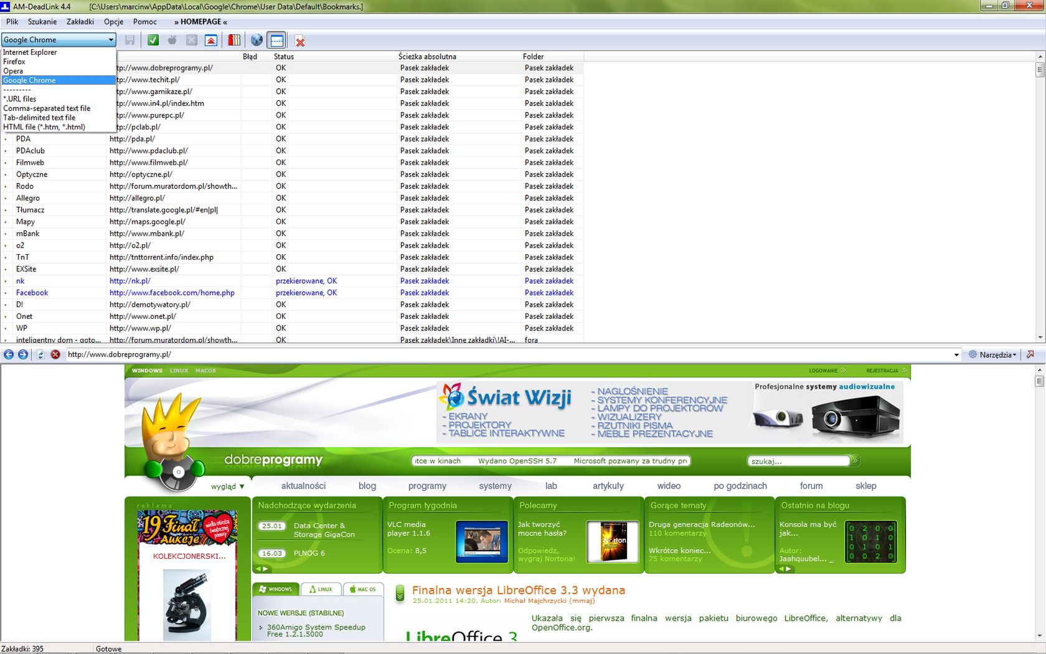Screen dimensions: 1046x654
Task: Select the Allegro bookmark row name
Action: (x=28, y=198)
